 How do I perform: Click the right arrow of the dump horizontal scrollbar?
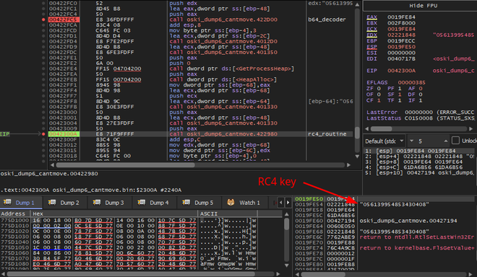click(x=278, y=274)
